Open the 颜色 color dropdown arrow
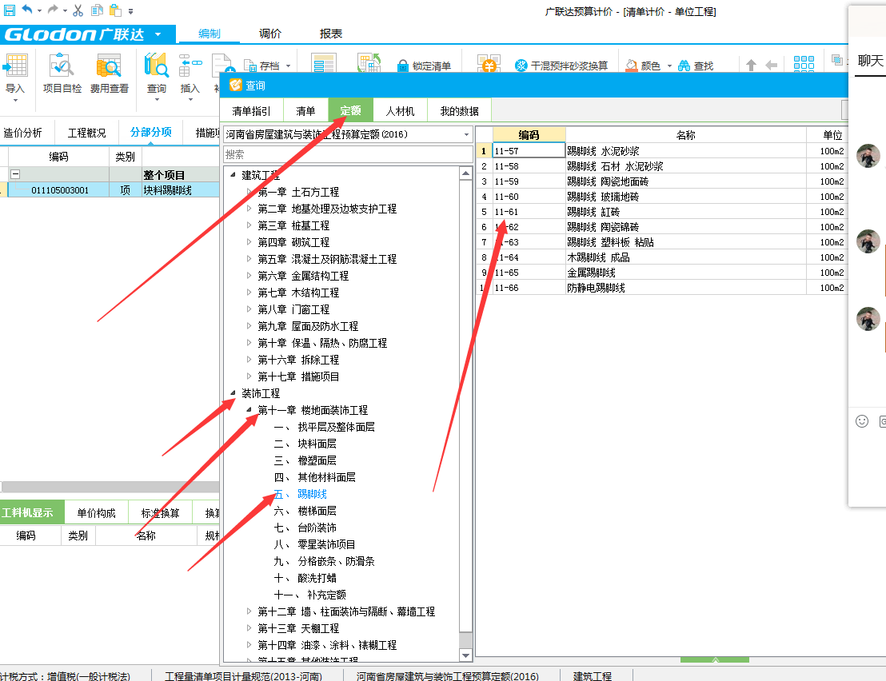This screenshot has width=886, height=681. pyautogui.click(x=669, y=66)
